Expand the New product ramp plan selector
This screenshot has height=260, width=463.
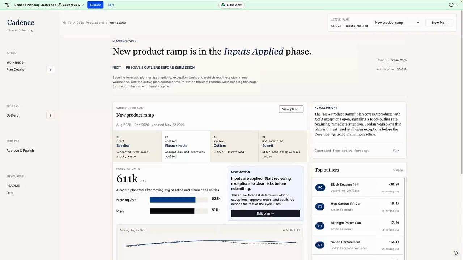coord(397,23)
